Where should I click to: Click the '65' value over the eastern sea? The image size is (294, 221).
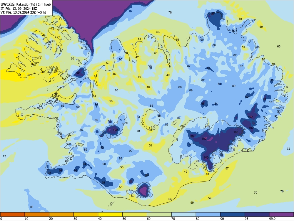coord(279,47)
